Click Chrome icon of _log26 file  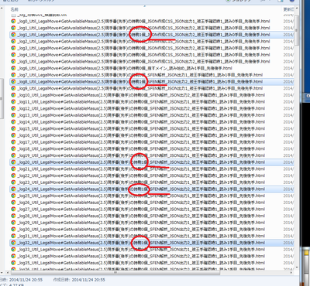[13, 203]
